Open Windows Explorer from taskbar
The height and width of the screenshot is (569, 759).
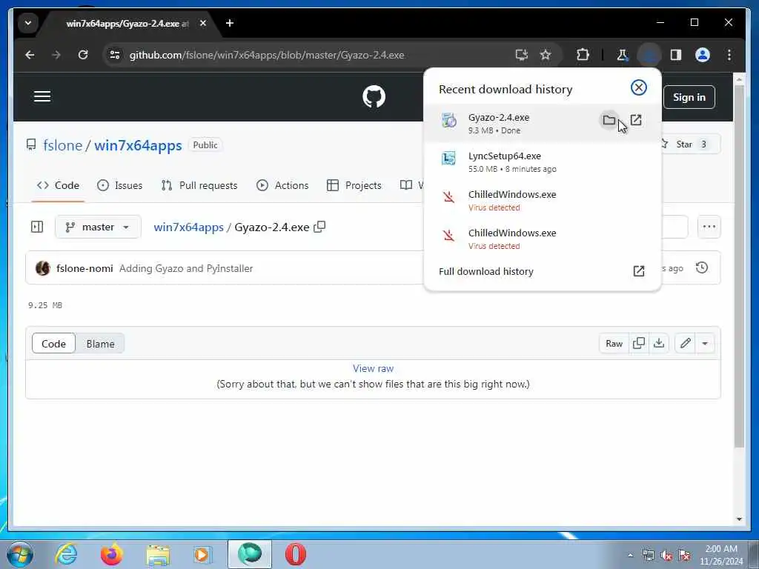coord(158,554)
